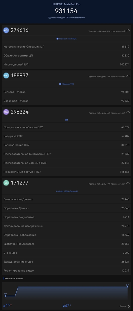Click the GPU score badge icon
The image size is (133, 311).
[x=6, y=75]
